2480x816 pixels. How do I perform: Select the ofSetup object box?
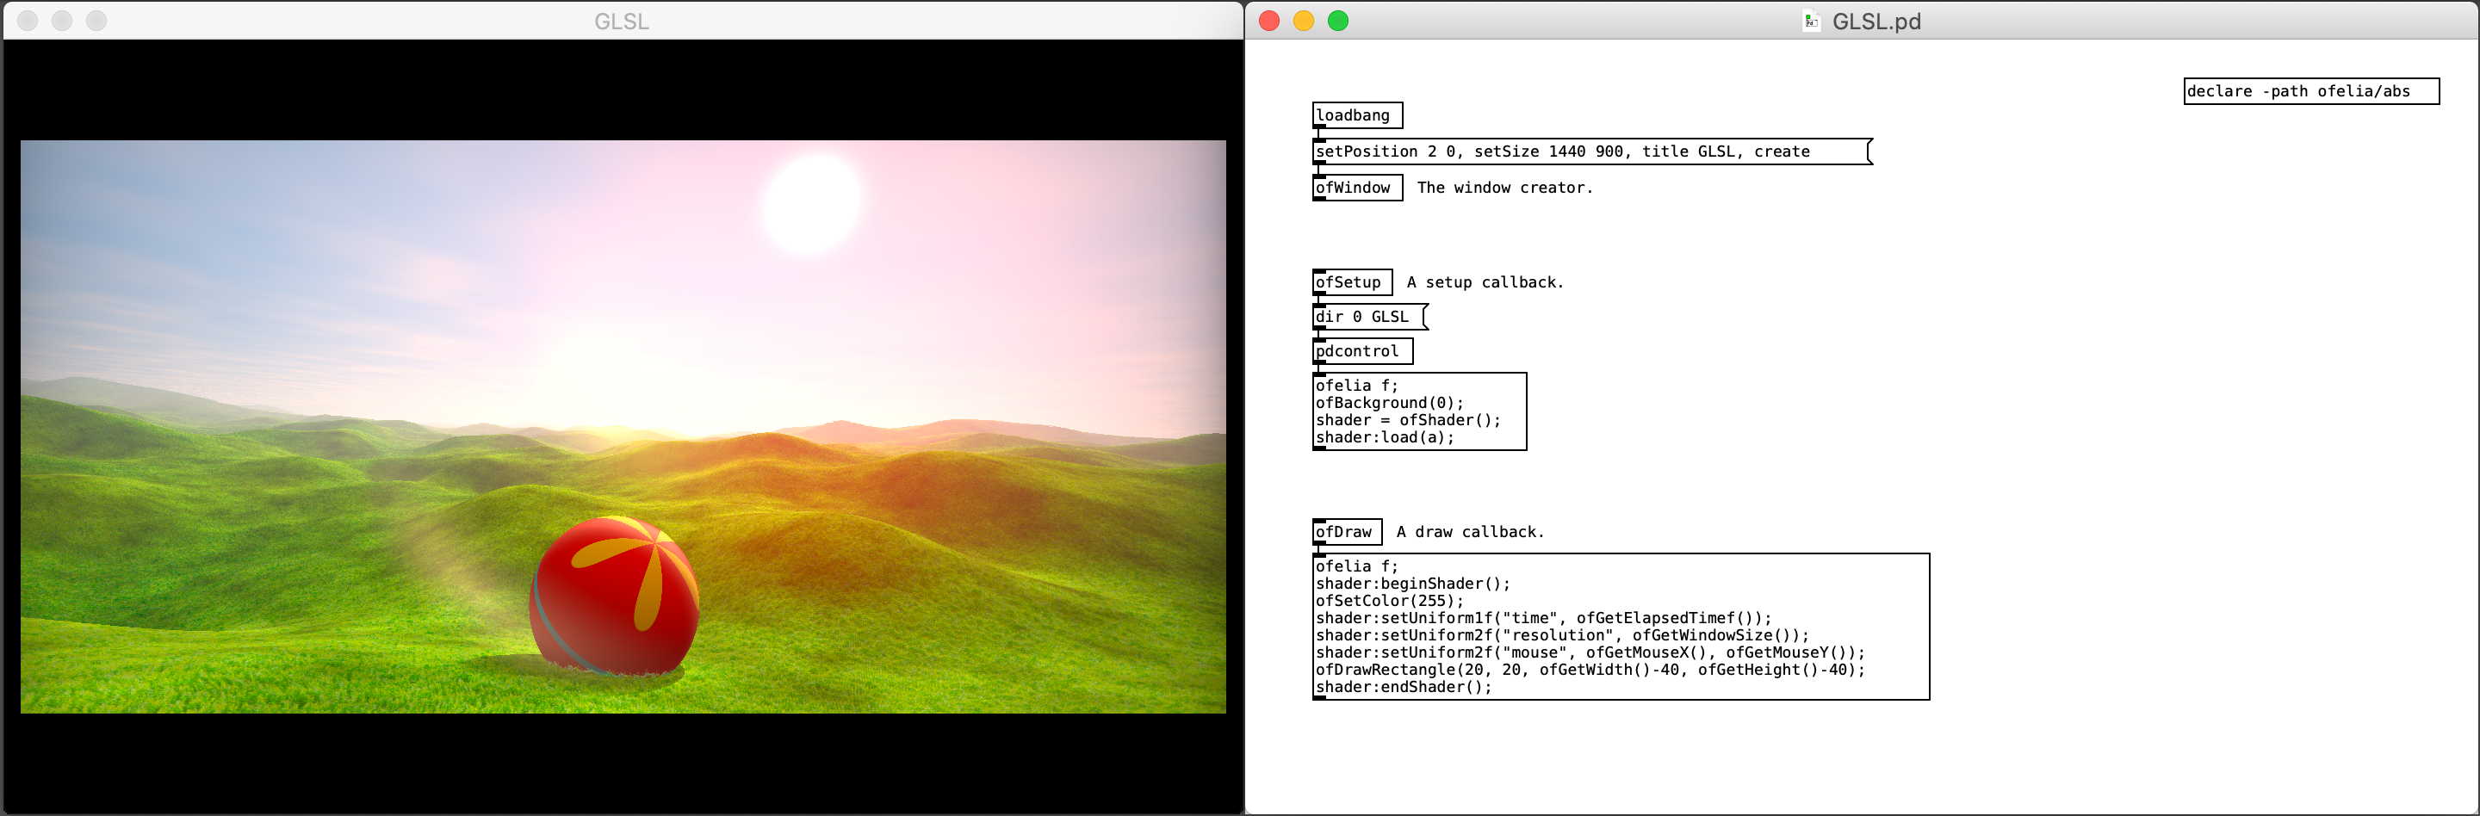tap(1353, 282)
